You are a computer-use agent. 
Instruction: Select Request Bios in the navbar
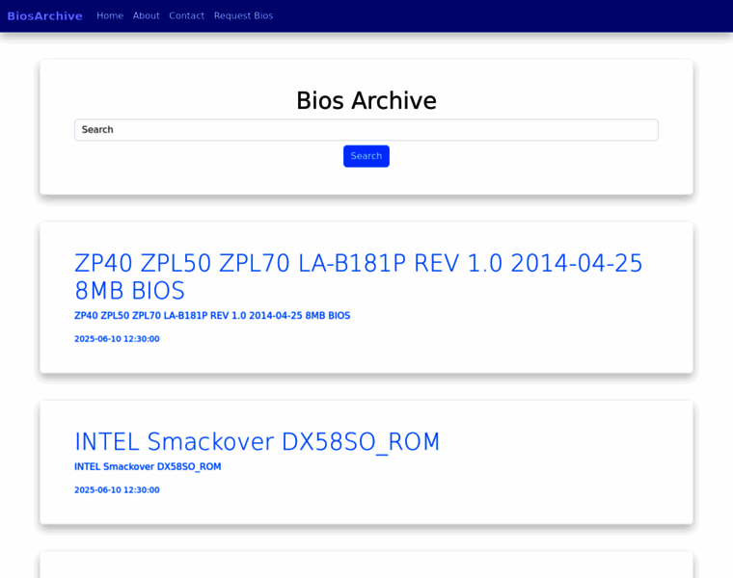pos(244,15)
